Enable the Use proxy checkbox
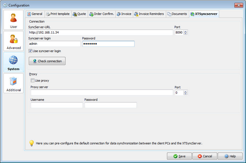This screenshot has width=246, height=163. click(32, 80)
